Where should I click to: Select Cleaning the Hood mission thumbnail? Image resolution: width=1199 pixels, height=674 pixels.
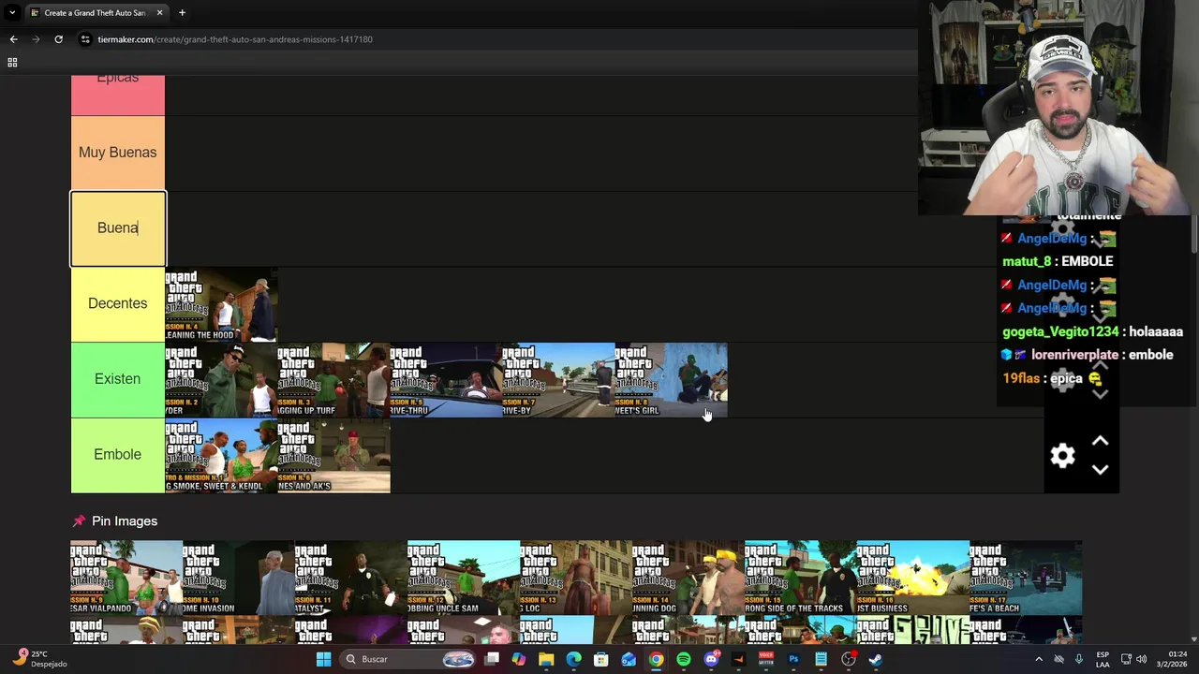pos(221,304)
